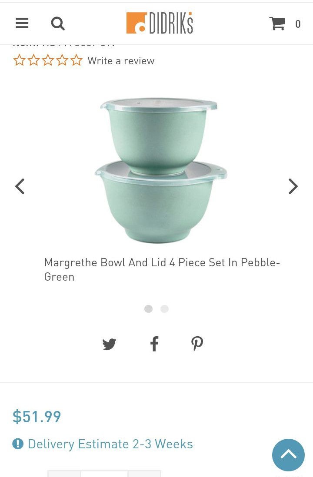
Task: Click the Margrethe Bowl And Lid caption
Action: (x=162, y=269)
